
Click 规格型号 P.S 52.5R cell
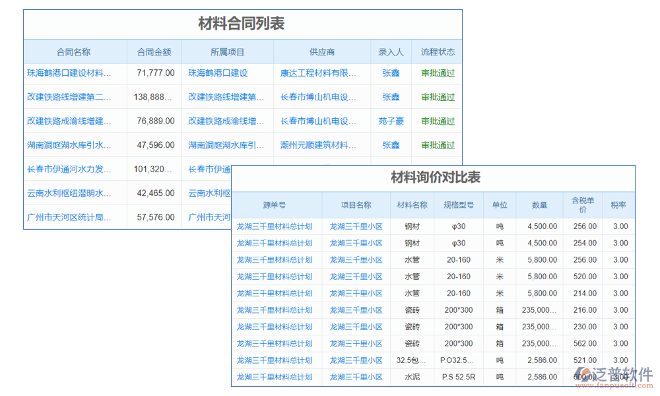pyautogui.click(x=458, y=377)
